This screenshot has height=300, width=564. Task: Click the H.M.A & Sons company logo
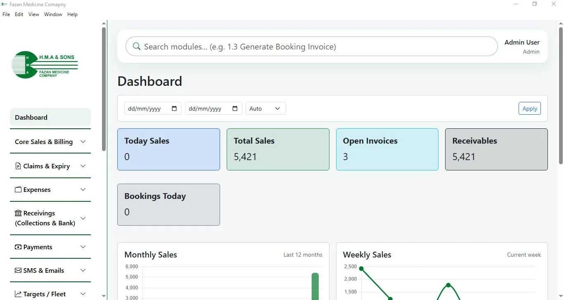coord(45,65)
